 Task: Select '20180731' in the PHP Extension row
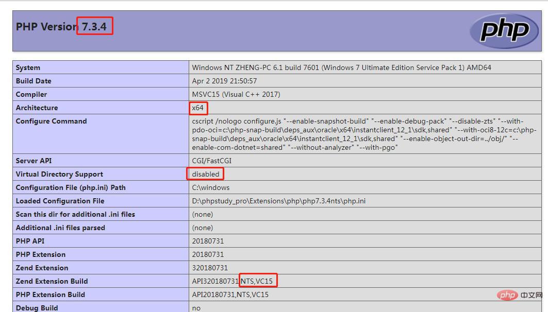click(208, 254)
